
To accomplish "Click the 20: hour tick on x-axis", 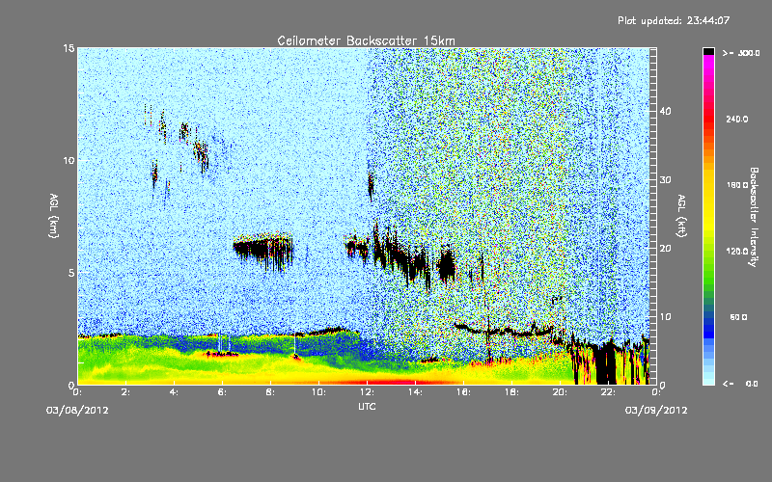I will (x=561, y=392).
